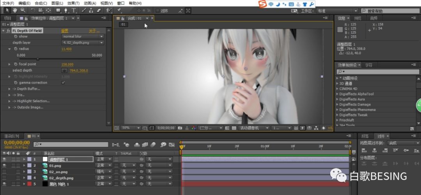Select the Puppet Pin tool
Screen dimensions: 421x195
[x=119, y=10]
